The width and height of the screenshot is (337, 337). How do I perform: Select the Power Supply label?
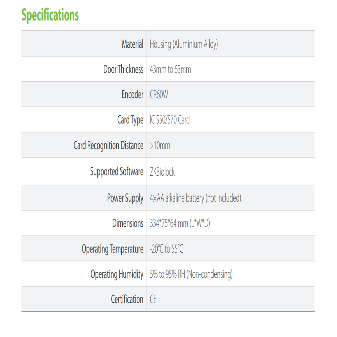[x=125, y=198]
